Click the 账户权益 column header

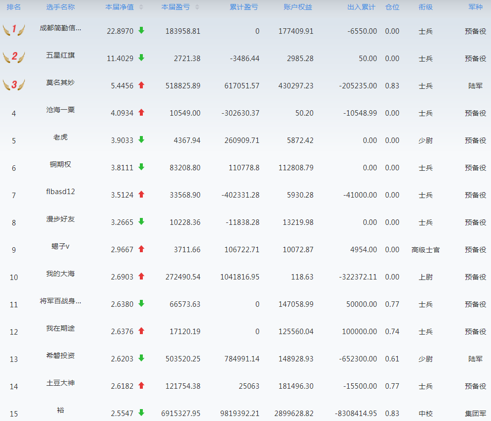[x=298, y=7]
